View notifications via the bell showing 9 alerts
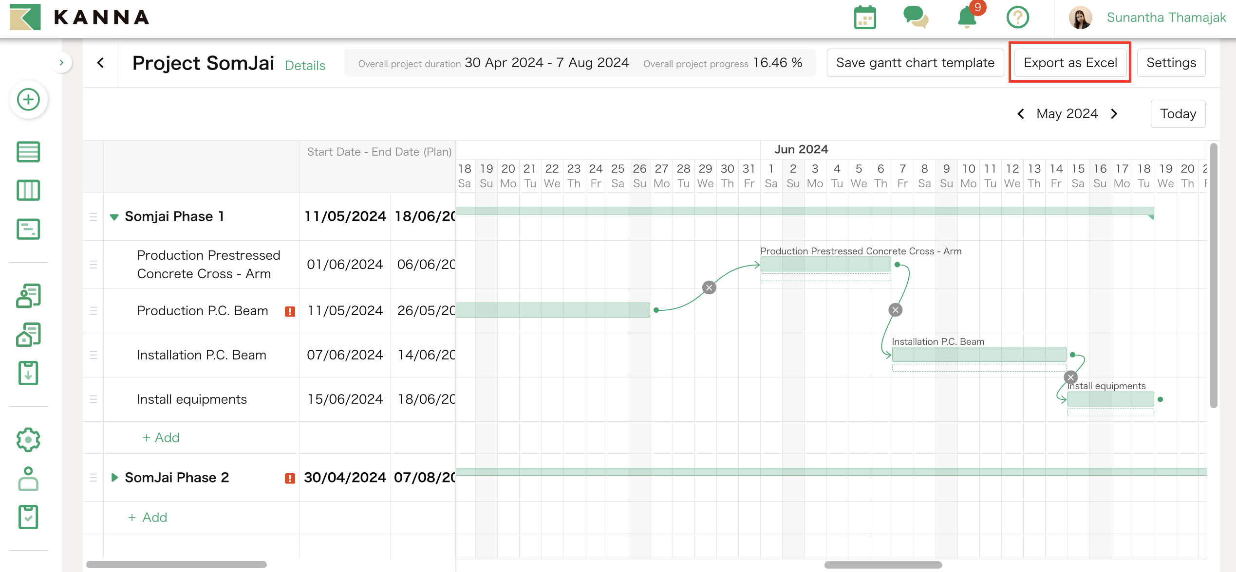 pos(968,18)
